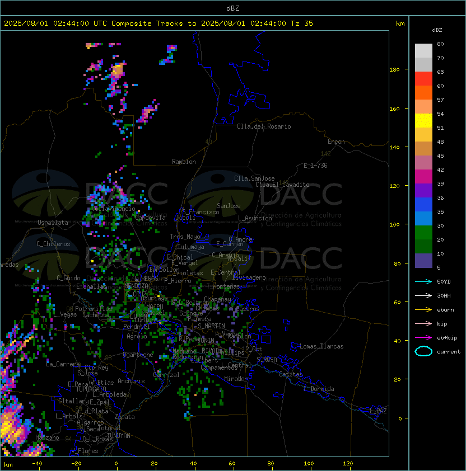Image resolution: width=466 pixels, height=471 pixels.
Task: Pick the orange swatch below red in scale
Action: tap(423, 92)
